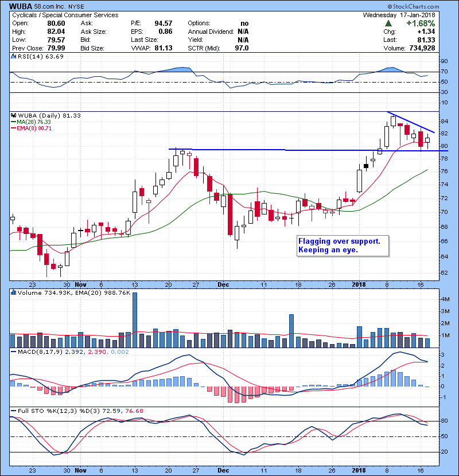Click the green up-triangle change indicator
This screenshot has width=459, height=476.
(388, 24)
